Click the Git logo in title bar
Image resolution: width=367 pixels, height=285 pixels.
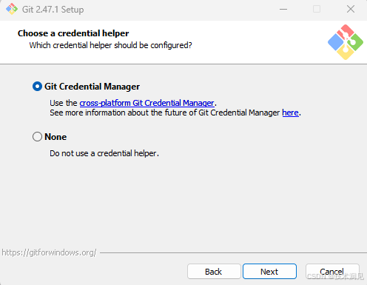point(12,9)
